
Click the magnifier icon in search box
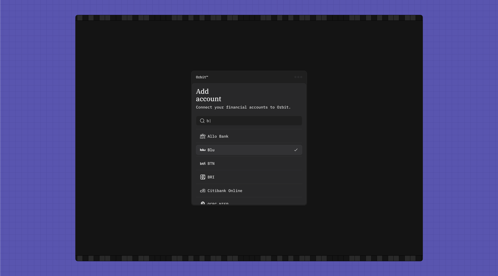(x=202, y=121)
